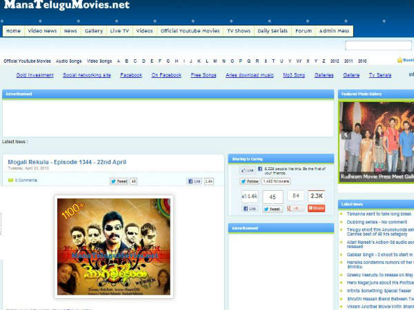Open the Forum menu item

tap(304, 31)
